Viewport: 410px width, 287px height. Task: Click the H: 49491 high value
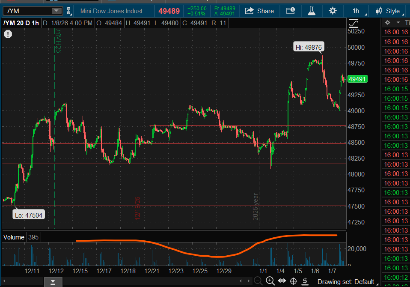coord(138,23)
